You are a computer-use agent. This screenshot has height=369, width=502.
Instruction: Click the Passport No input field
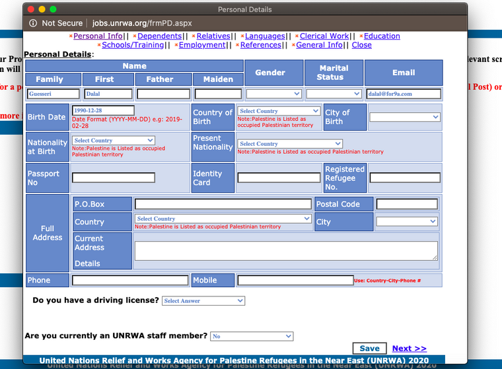point(114,178)
